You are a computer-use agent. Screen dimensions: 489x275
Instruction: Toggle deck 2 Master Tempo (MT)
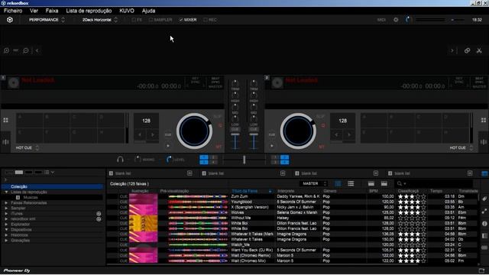pyautogui.click(x=322, y=147)
